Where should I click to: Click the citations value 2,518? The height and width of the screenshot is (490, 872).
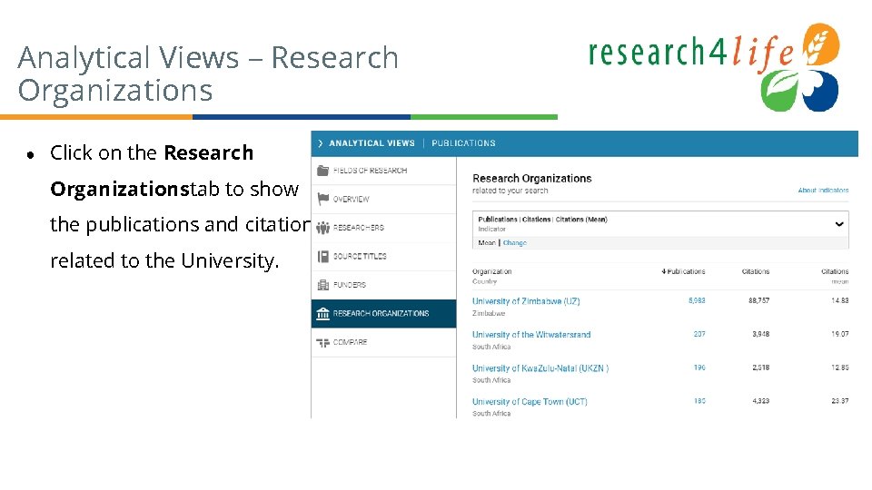[x=761, y=367]
